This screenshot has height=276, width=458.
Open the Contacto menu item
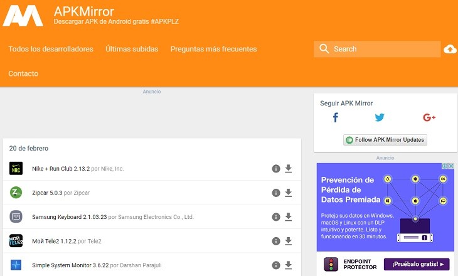tap(23, 73)
